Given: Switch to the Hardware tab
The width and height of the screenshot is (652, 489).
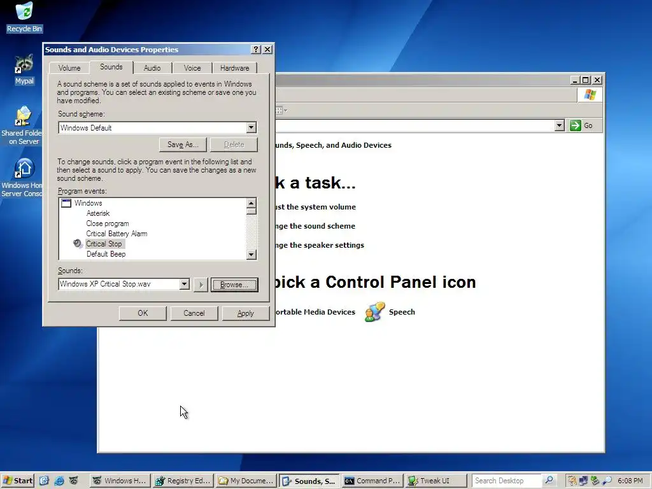Looking at the screenshot, I should tap(234, 67).
